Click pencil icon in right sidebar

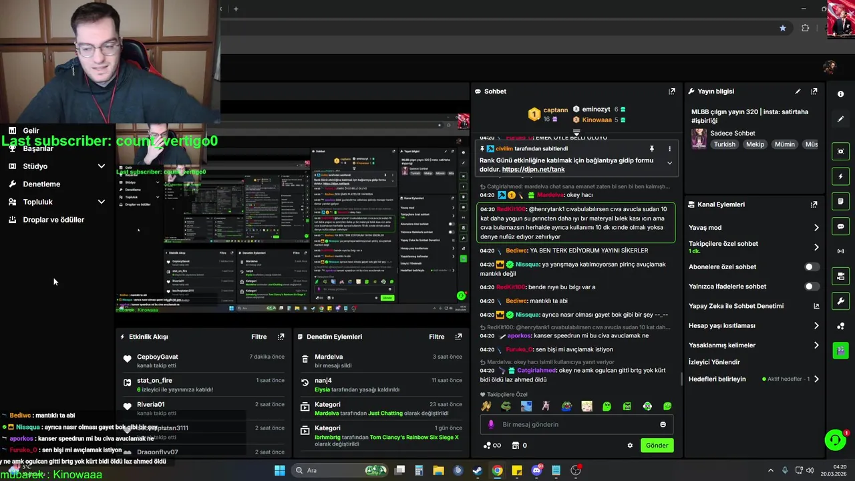[840, 119]
